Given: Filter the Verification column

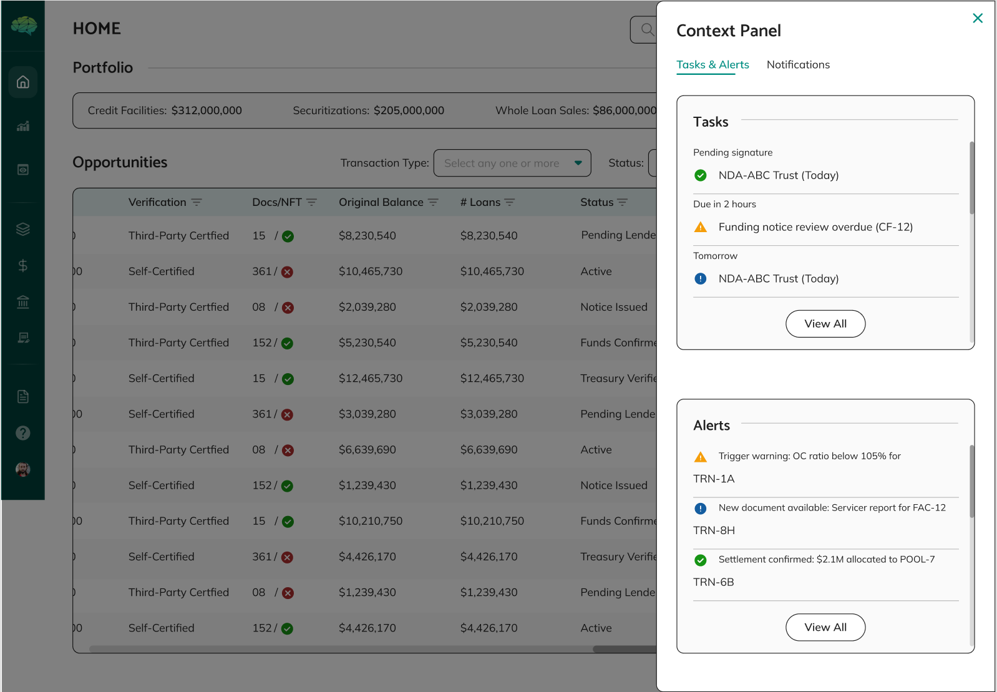Looking at the screenshot, I should point(197,202).
